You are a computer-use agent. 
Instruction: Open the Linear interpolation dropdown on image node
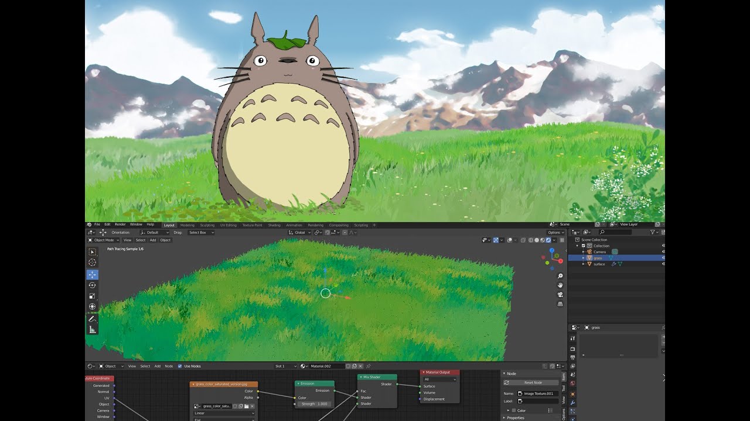click(x=224, y=413)
